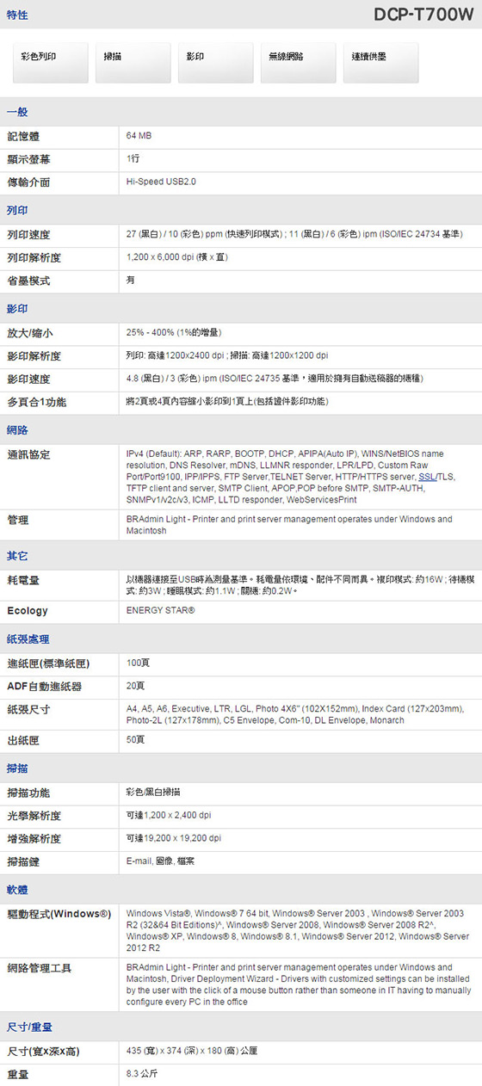The width and height of the screenshot is (482, 1086).
Task: Click the 特性 heading at top
Action: (x=17, y=15)
